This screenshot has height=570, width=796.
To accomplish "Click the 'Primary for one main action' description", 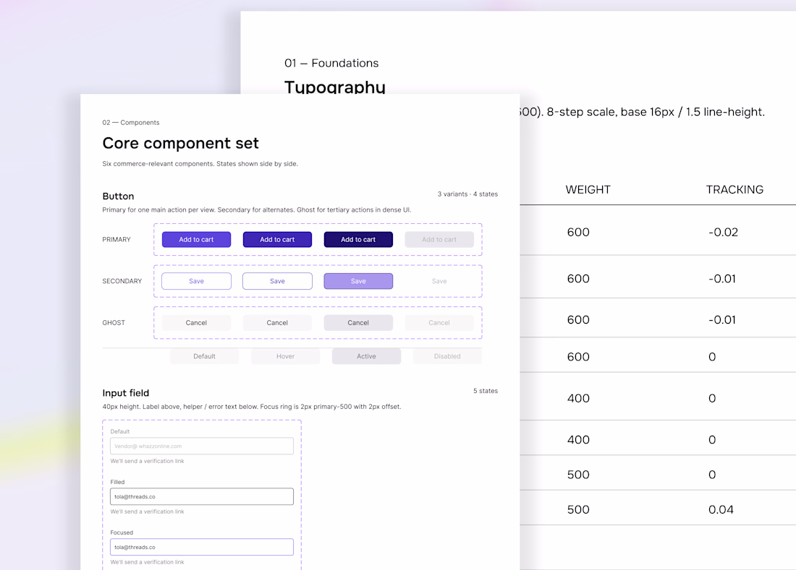I will click(x=256, y=210).
